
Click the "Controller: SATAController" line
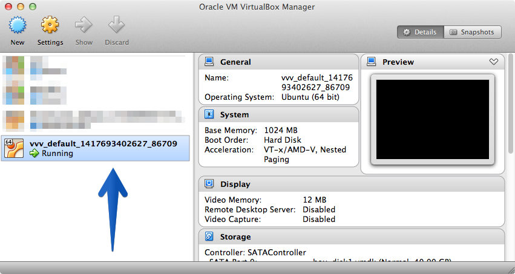coord(255,252)
